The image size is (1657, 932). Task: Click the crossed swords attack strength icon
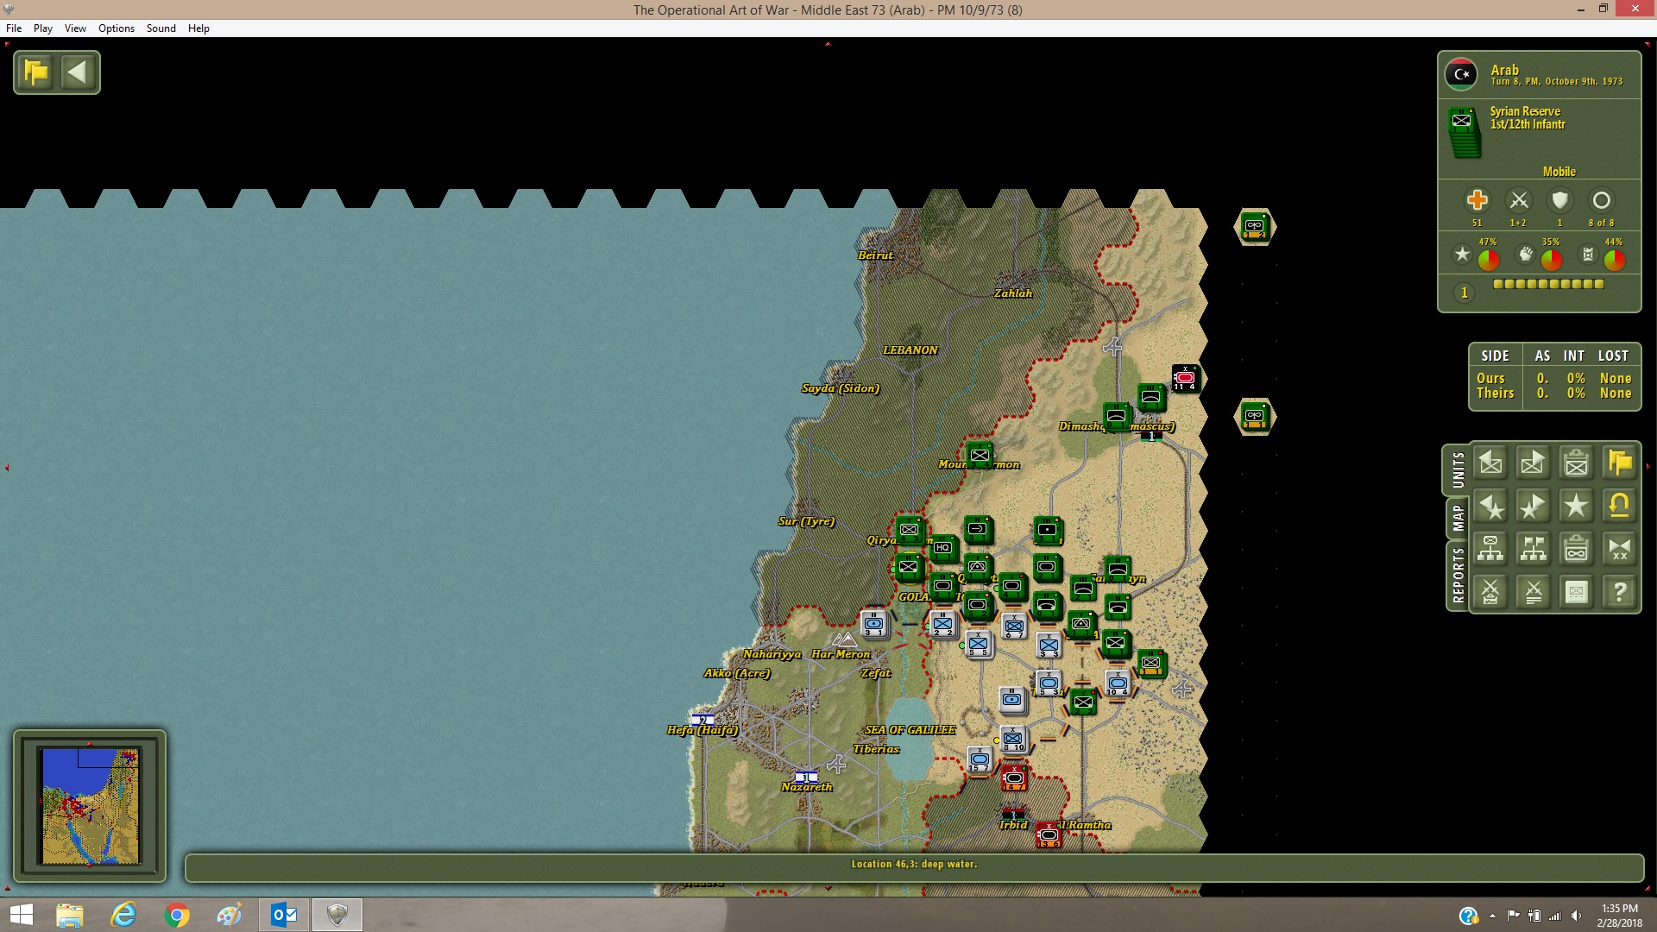pos(1518,200)
